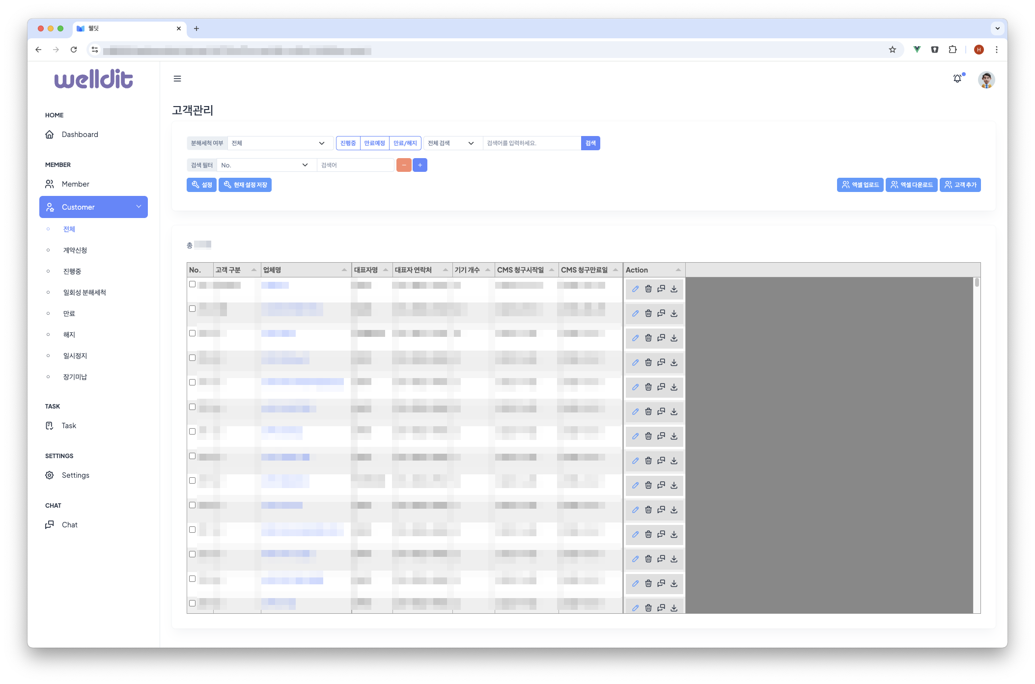
Task: Open Settings in the sidebar
Action: [75, 475]
